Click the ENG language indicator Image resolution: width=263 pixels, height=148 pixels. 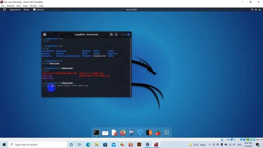coord(239,145)
